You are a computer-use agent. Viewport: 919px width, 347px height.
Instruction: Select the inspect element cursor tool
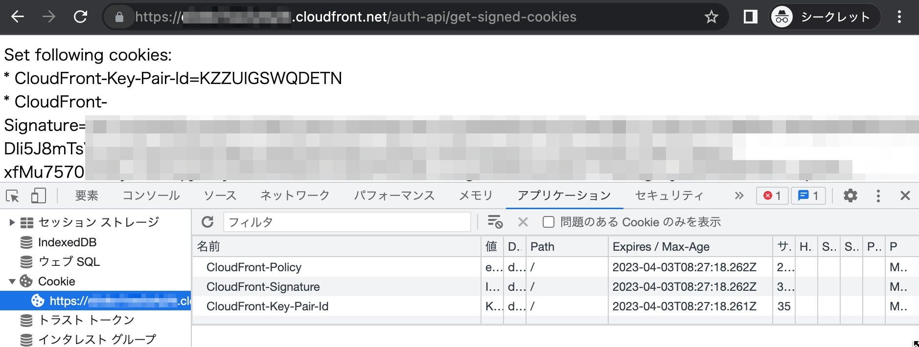(x=13, y=195)
